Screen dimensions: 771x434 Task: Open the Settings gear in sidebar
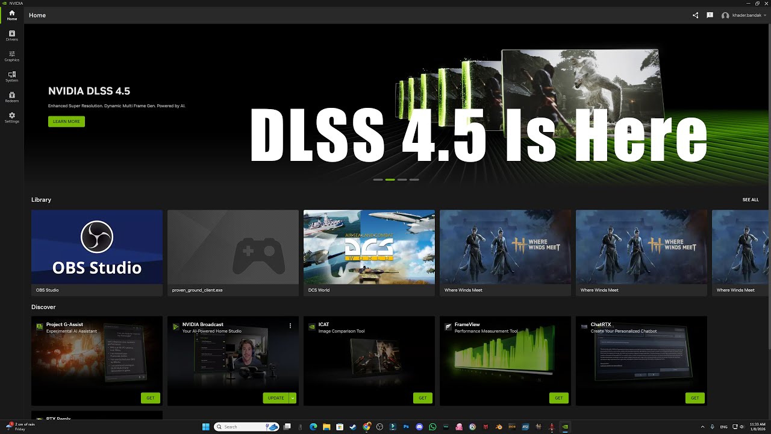point(12,118)
